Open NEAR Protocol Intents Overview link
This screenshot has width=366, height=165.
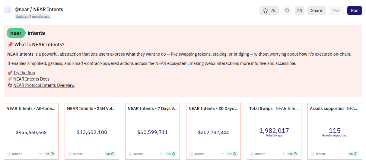pyautogui.click(x=44, y=85)
